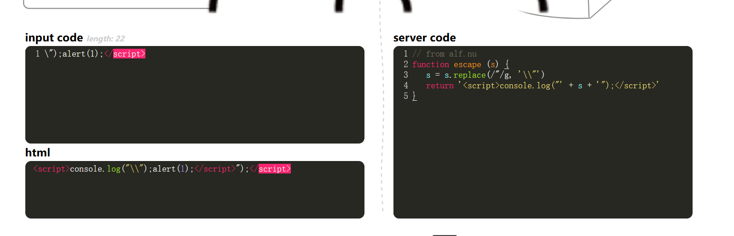
Task: Click the s.replace line in server code
Action: click(x=485, y=75)
